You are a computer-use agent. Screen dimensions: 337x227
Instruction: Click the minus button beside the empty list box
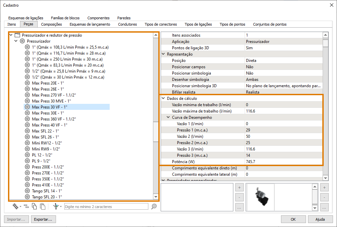(x=239, y=197)
